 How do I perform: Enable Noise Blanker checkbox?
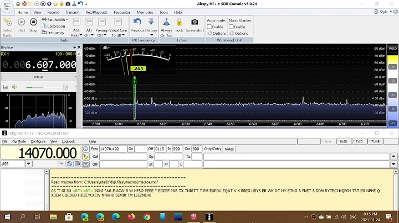(231, 26)
